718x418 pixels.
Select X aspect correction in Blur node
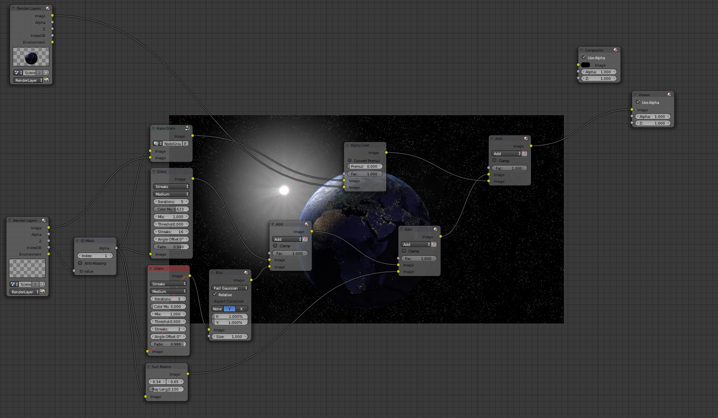click(242, 309)
